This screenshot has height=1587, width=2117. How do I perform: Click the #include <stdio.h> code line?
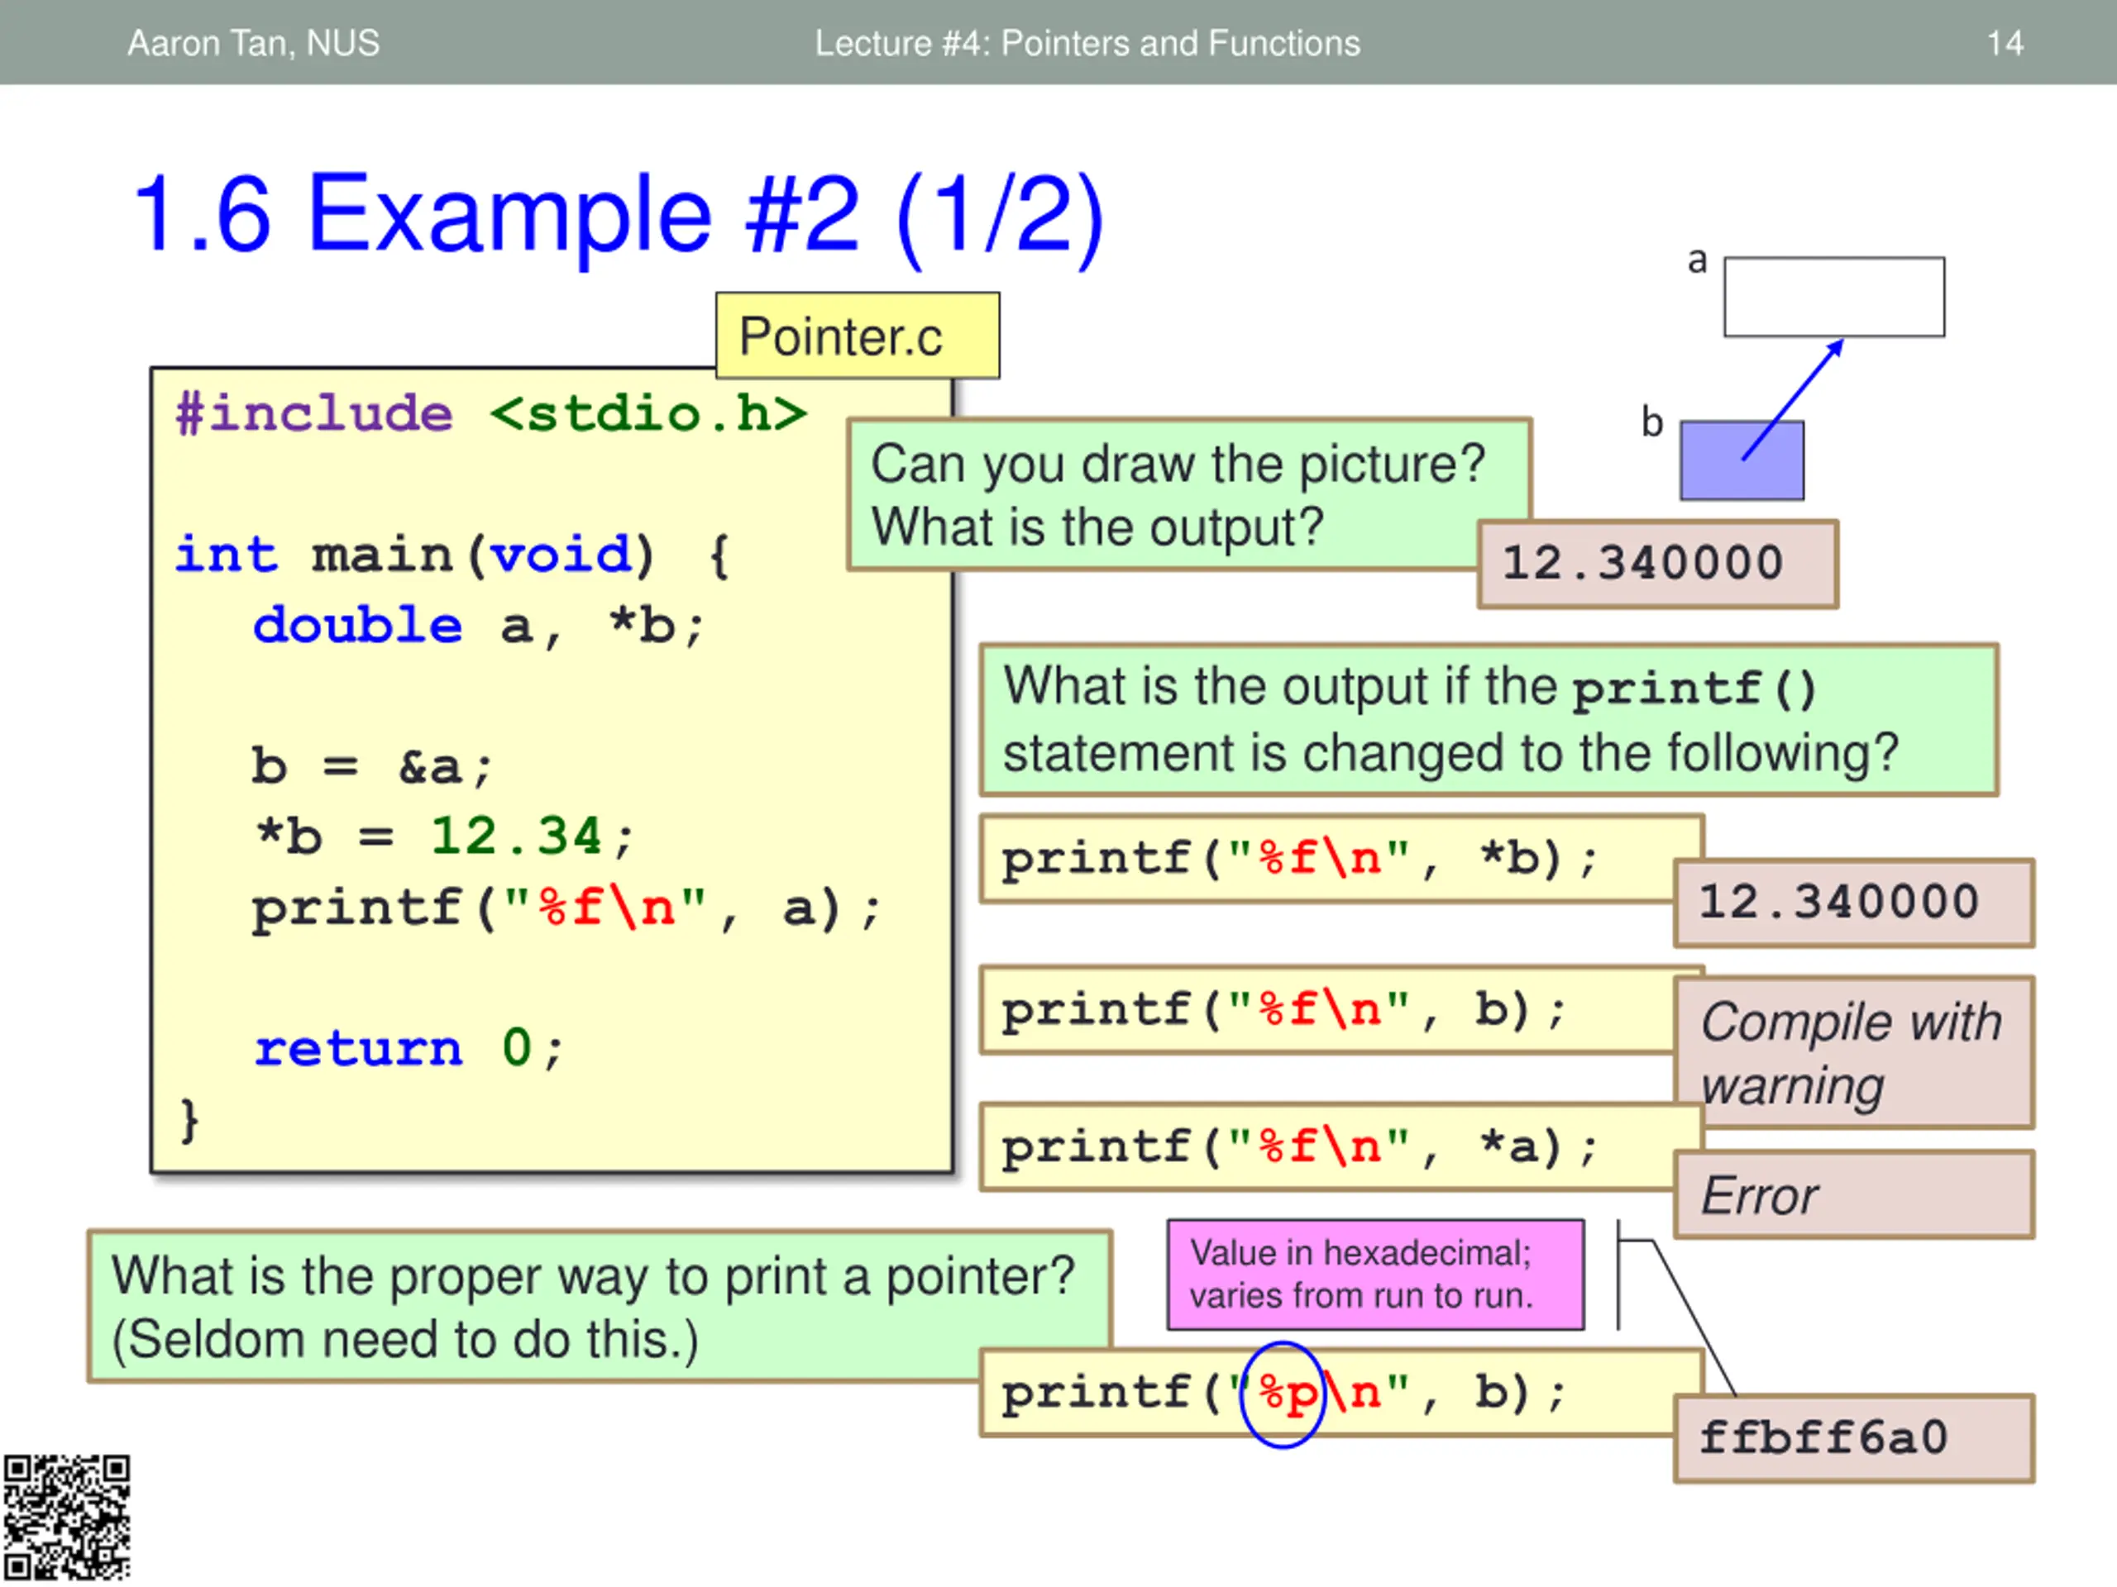491,414
